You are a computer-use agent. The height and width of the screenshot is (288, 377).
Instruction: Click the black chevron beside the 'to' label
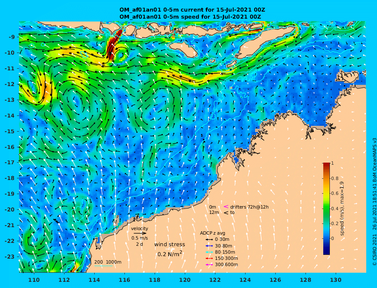pyautogui.click(x=226, y=213)
